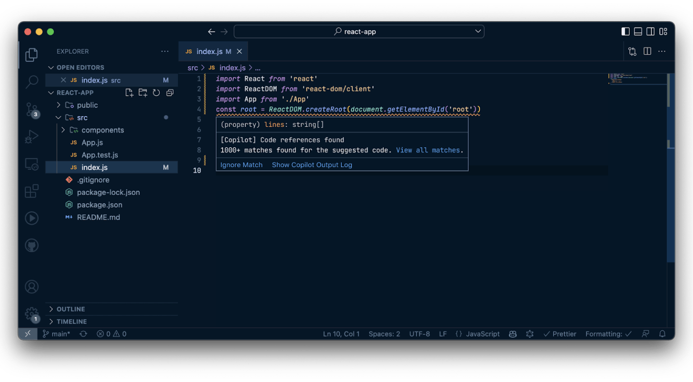Screen dimensions: 693x382
Task: Open Explorer's more actions menu
Action: pos(165,51)
